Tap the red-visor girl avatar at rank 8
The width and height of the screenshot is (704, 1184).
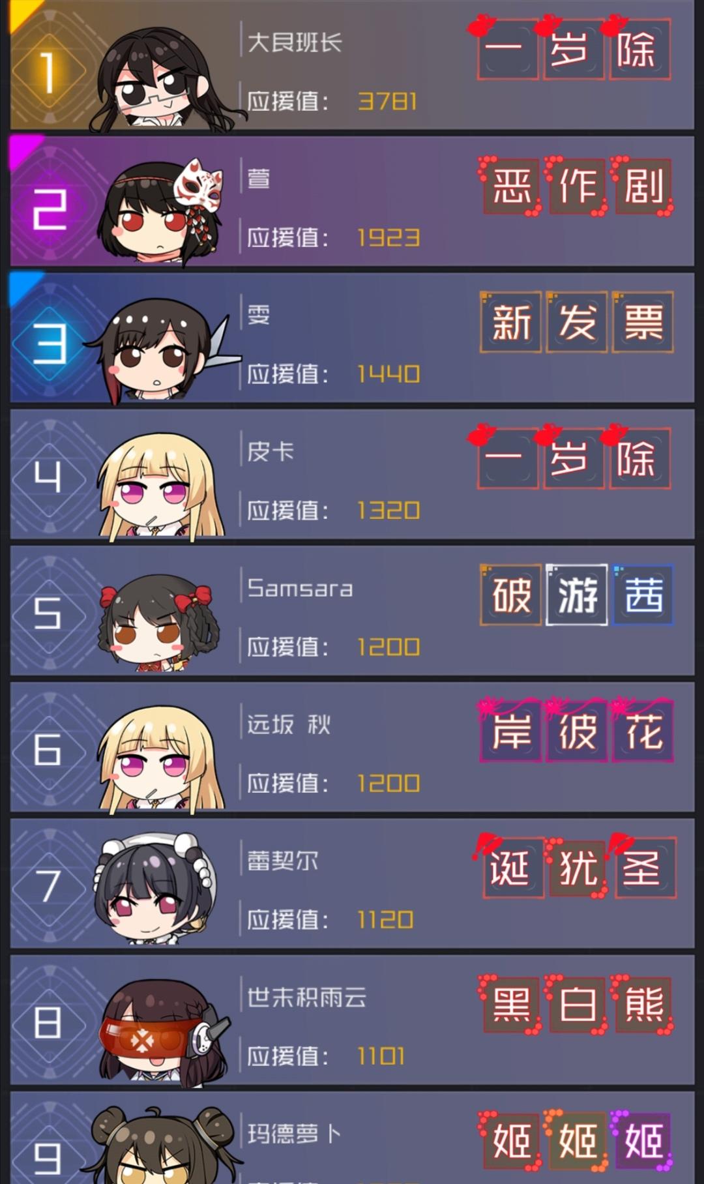(163, 1030)
